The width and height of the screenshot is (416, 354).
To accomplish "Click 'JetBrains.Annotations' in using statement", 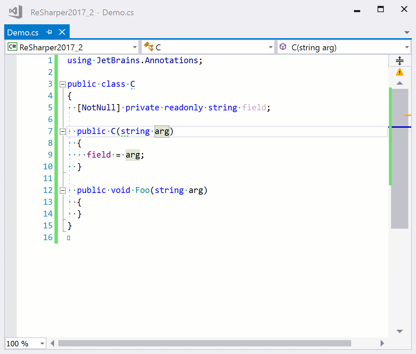I will click(x=147, y=60).
